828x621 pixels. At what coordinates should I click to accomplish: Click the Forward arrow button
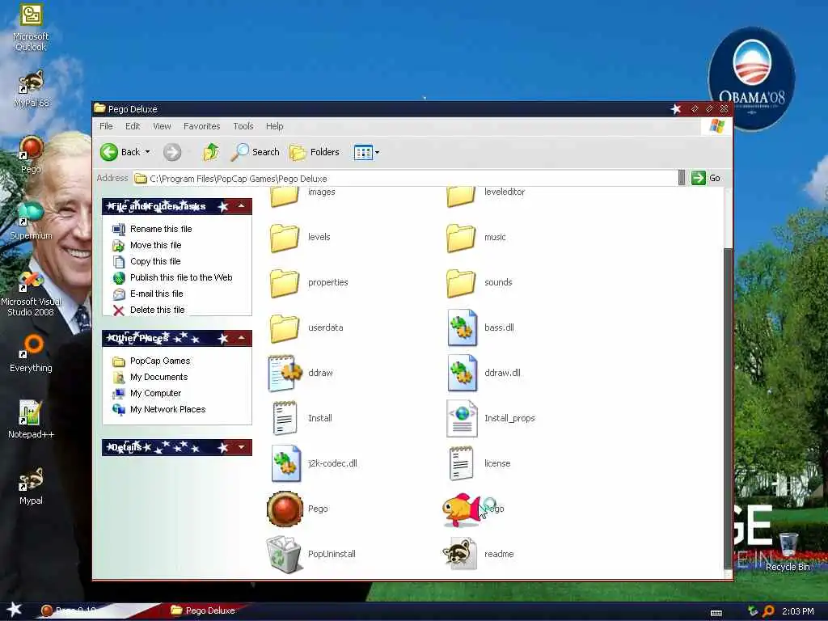172,152
